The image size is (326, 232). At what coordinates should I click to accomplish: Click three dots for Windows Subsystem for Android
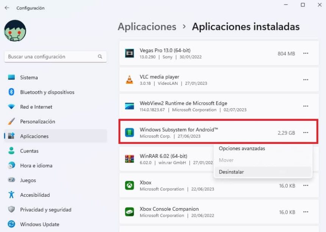[306, 132]
